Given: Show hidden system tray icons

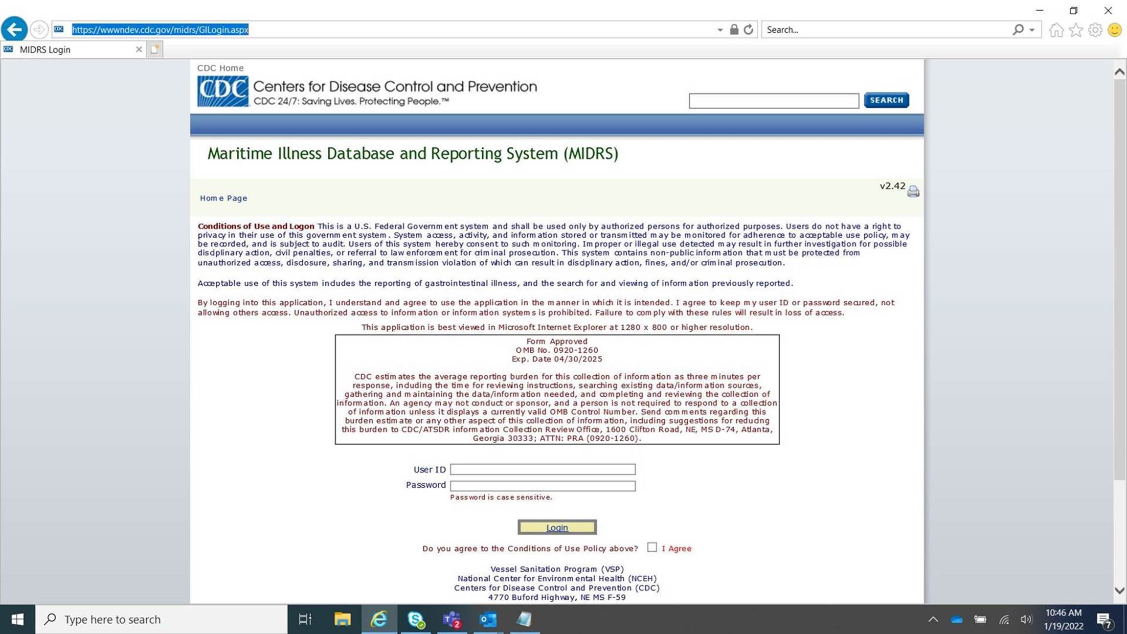Looking at the screenshot, I should [933, 619].
